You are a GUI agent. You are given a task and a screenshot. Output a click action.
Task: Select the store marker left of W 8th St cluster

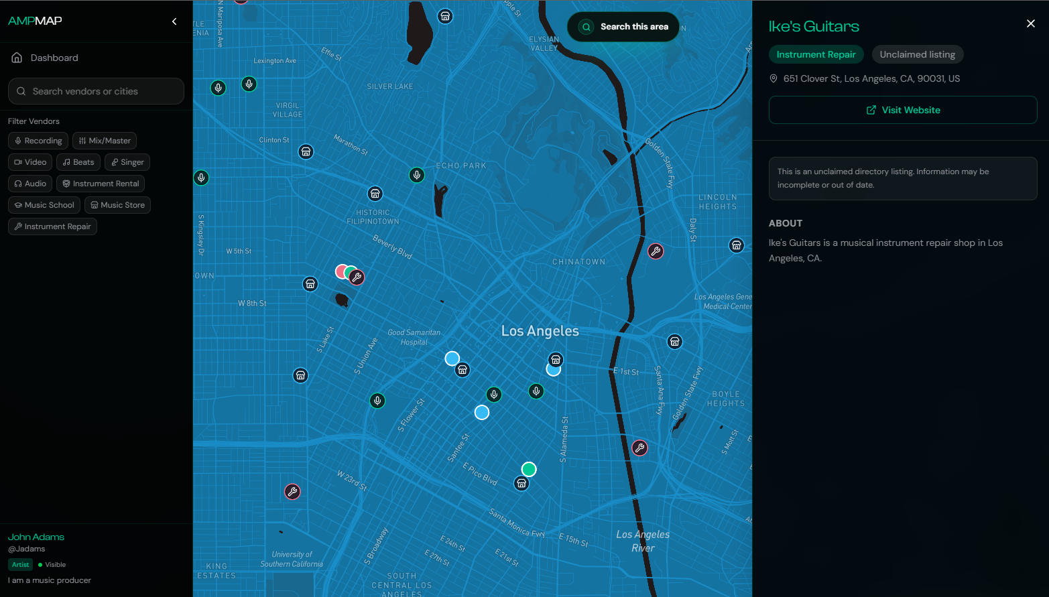[x=310, y=284]
